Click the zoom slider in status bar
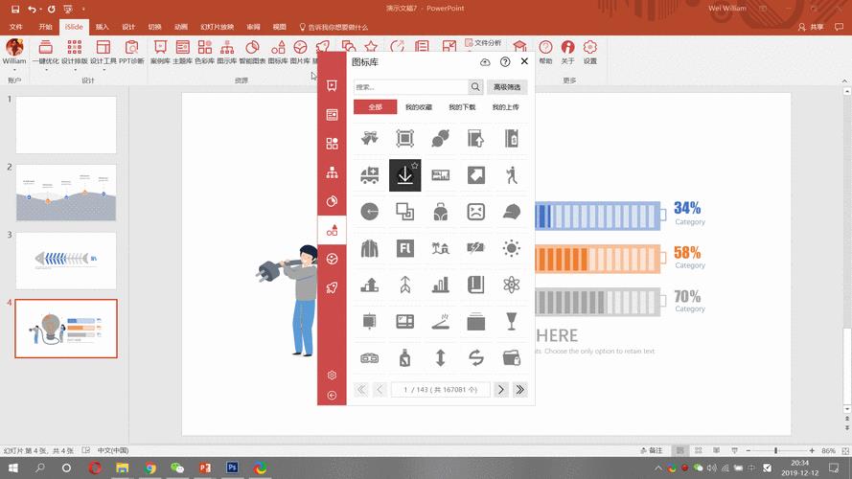 (x=775, y=450)
